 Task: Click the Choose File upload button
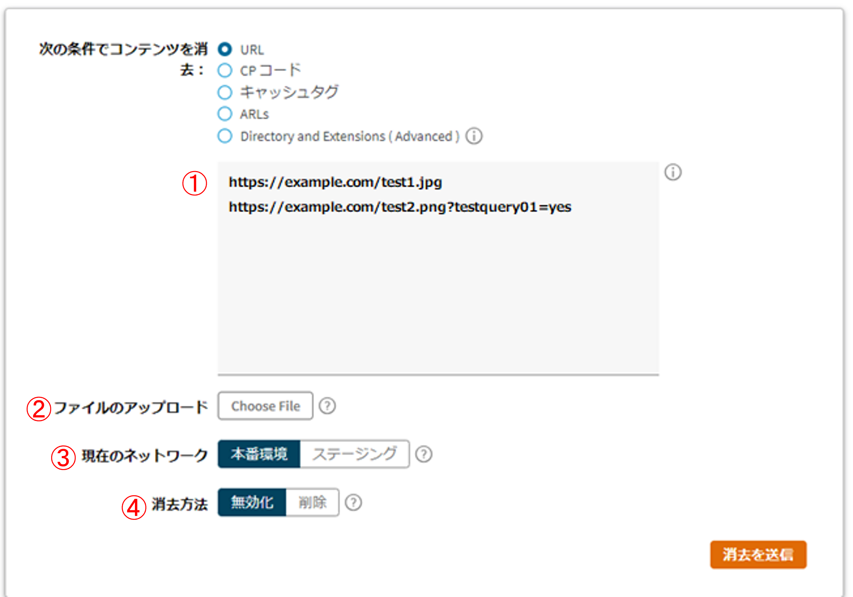click(x=265, y=406)
